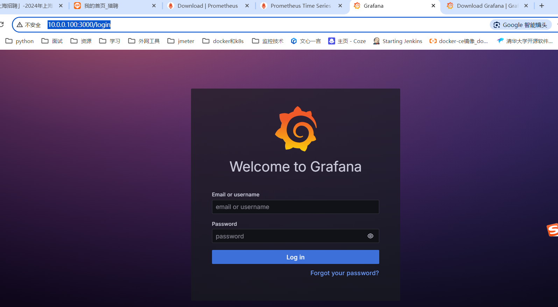
Task: Open a new browser tab
Action: (x=542, y=6)
